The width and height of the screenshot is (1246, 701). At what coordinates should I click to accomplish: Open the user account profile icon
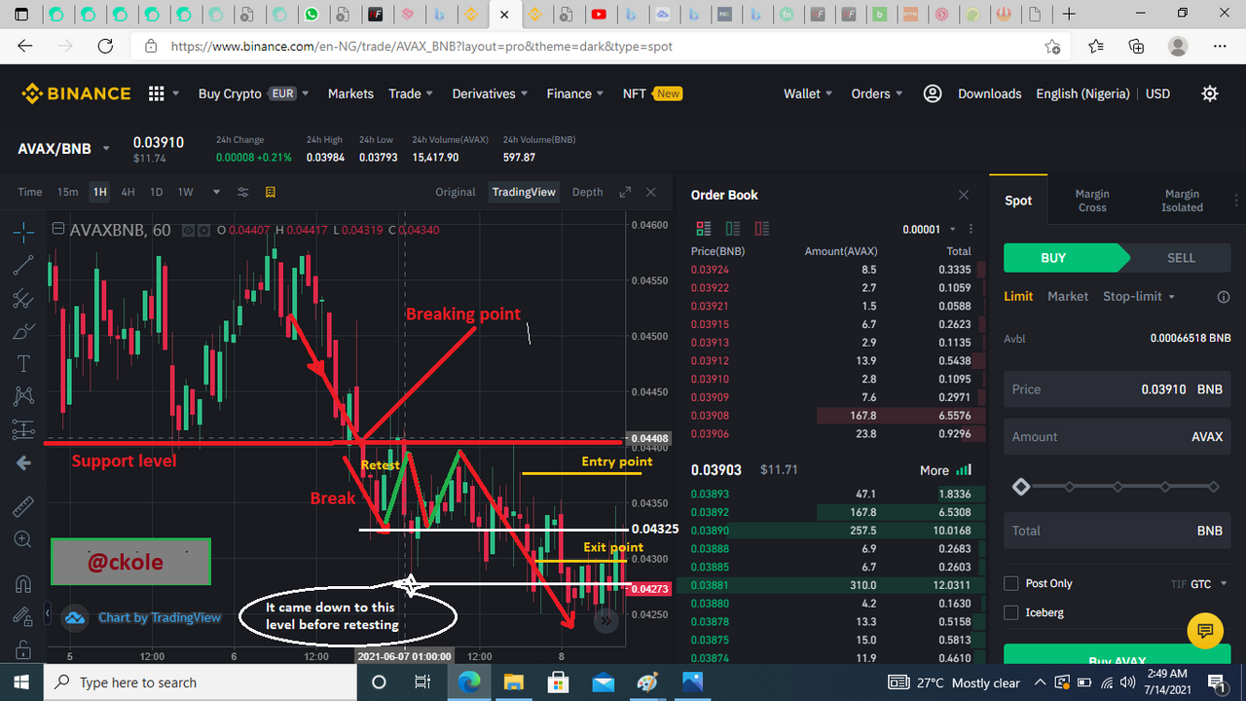[x=933, y=93]
